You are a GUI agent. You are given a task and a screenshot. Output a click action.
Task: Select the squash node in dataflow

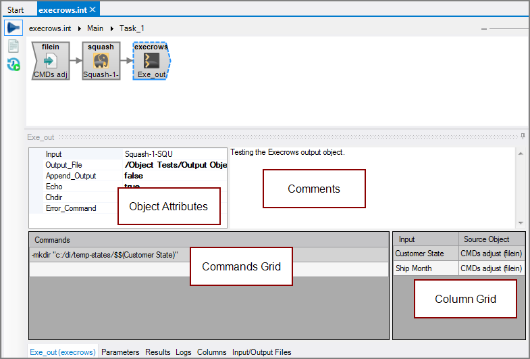[x=101, y=61]
